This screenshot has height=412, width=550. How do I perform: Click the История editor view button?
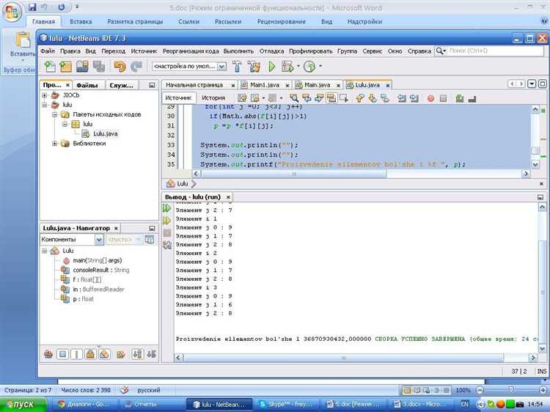213,98
